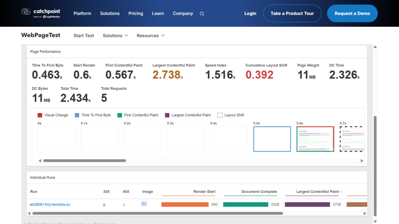Open the als080613mj.hemsida.eu run link
This screenshot has height=224, width=399.
[50, 205]
